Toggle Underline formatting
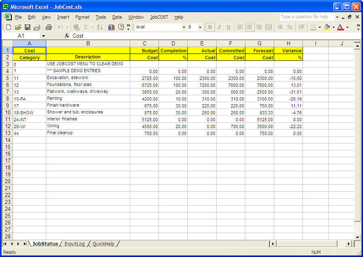 pos(228,27)
